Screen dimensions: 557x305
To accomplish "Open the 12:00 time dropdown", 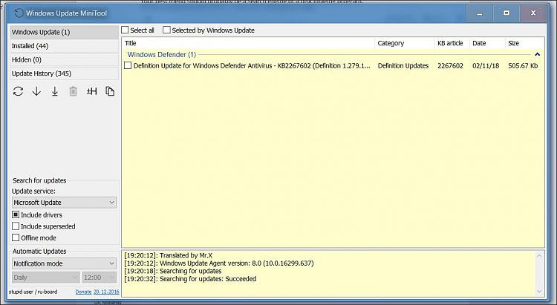I will [99, 278].
